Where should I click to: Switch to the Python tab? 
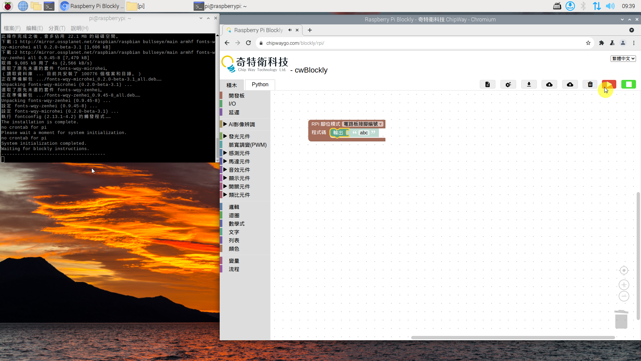260,85
